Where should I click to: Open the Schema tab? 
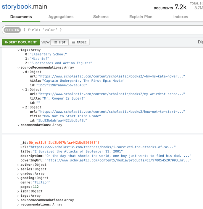101,17
